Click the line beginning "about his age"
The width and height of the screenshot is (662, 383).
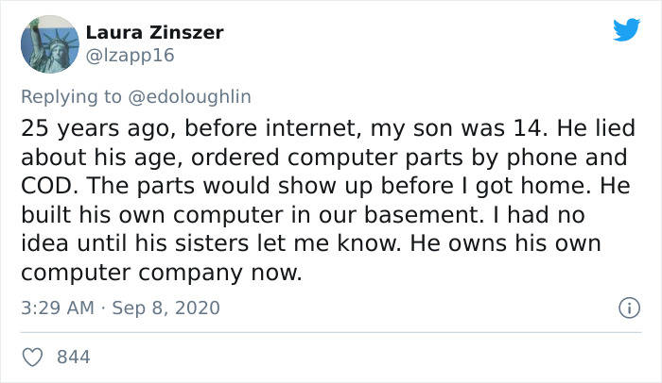[x=324, y=158]
